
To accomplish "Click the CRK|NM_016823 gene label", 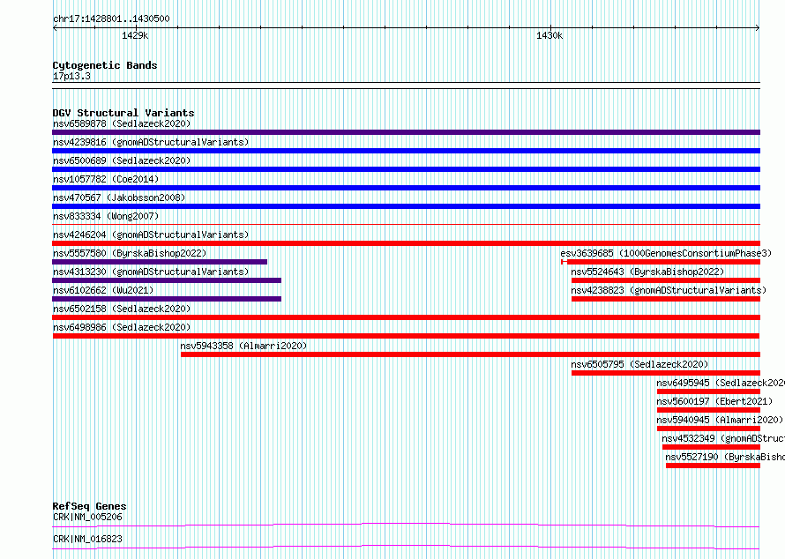I will 87,539.
